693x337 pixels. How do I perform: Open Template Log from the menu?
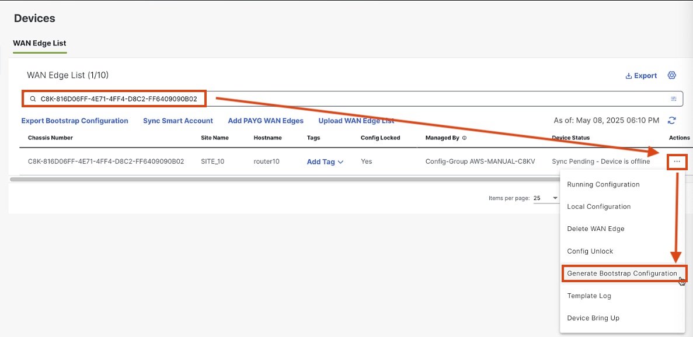click(x=588, y=296)
